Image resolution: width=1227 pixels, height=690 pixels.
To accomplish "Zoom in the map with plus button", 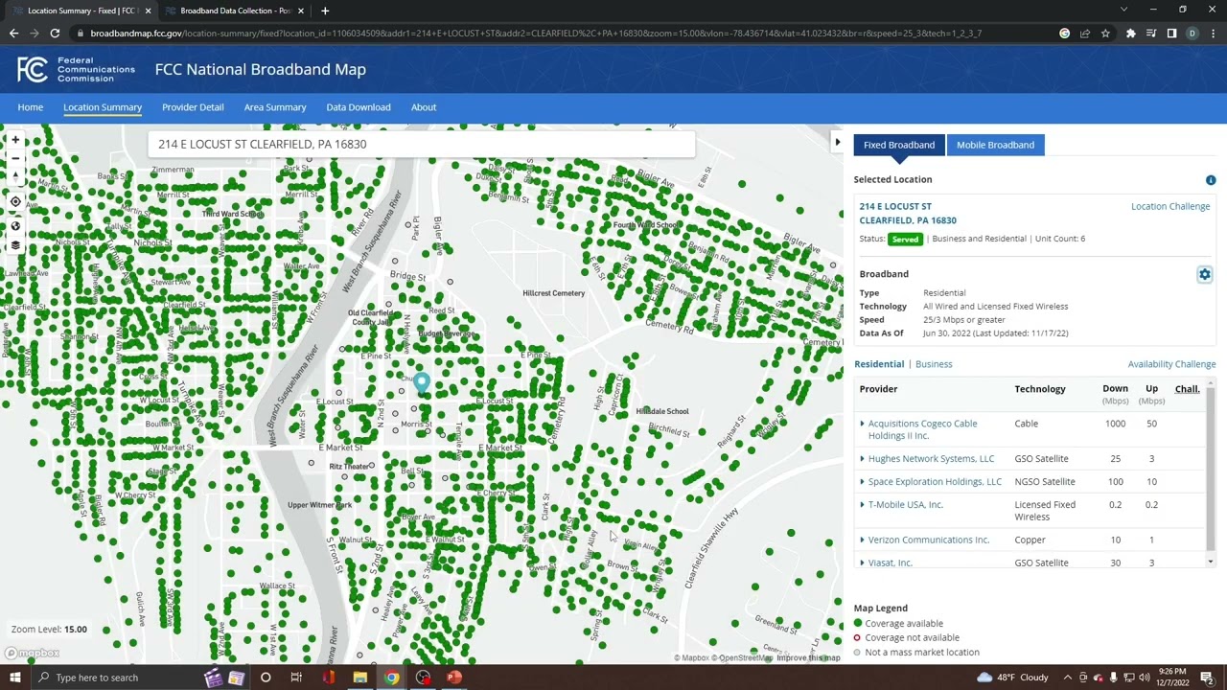I will [15, 140].
